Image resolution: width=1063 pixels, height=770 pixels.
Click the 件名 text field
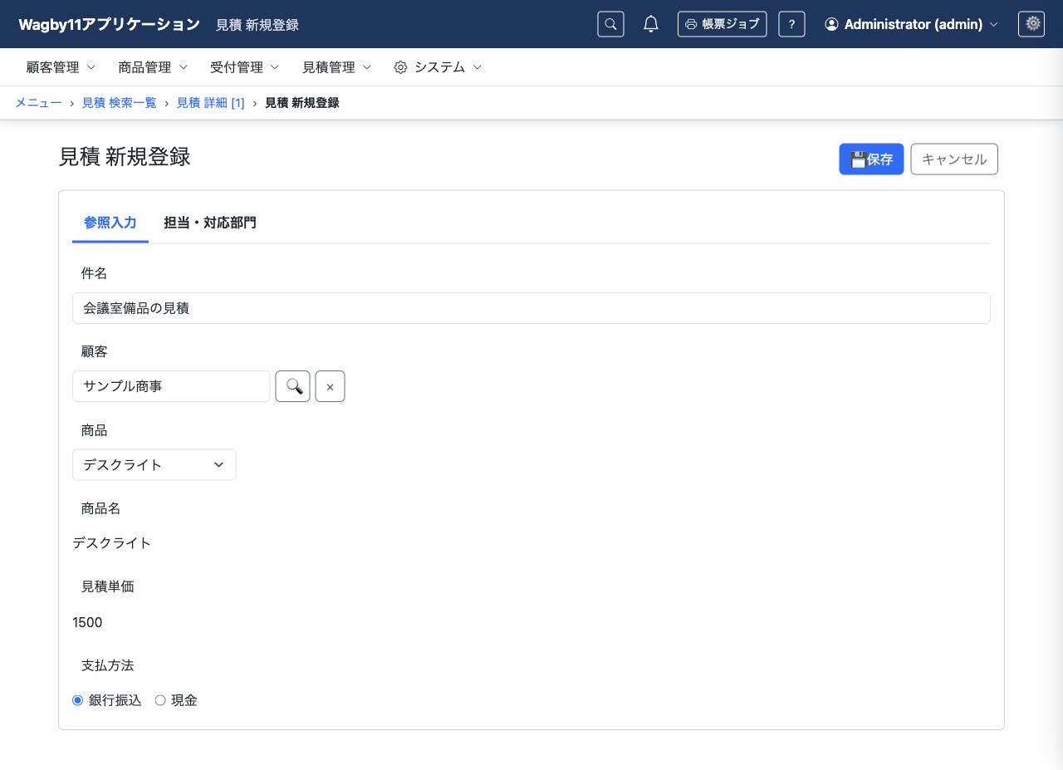[x=531, y=308]
